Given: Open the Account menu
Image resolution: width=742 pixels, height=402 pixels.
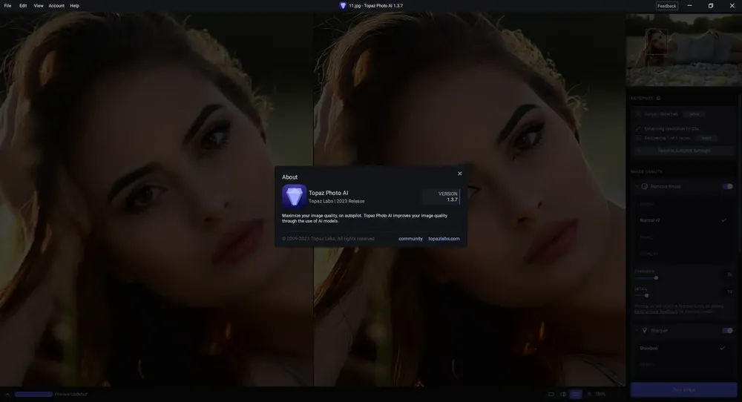Looking at the screenshot, I should coord(56,6).
